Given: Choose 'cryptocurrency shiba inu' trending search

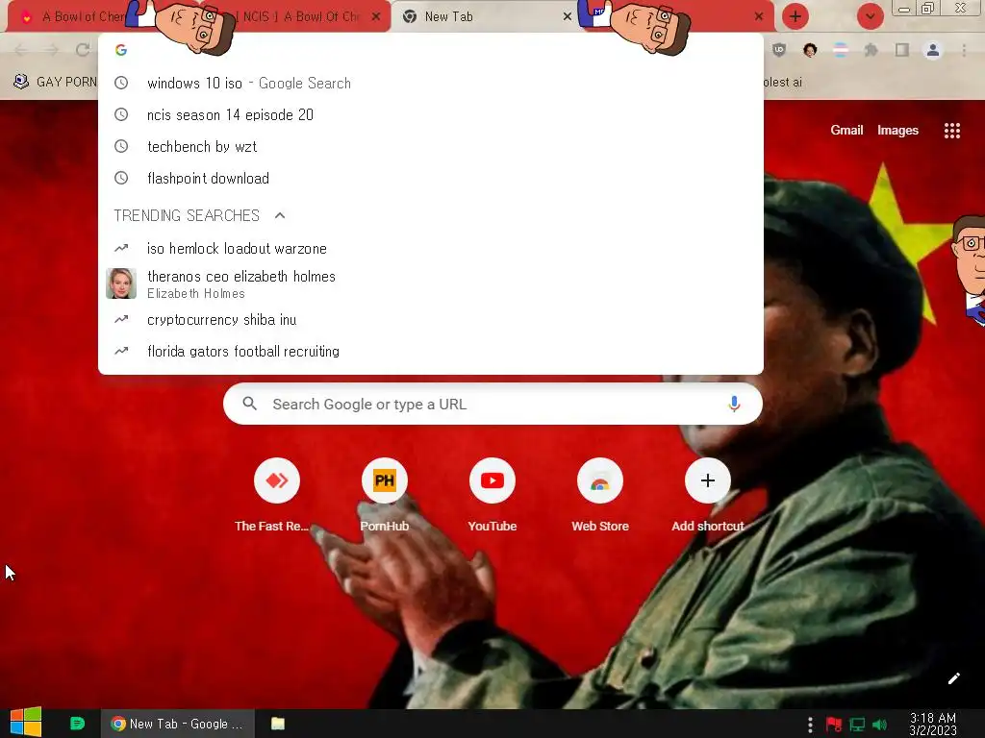Looking at the screenshot, I should (430, 319).
